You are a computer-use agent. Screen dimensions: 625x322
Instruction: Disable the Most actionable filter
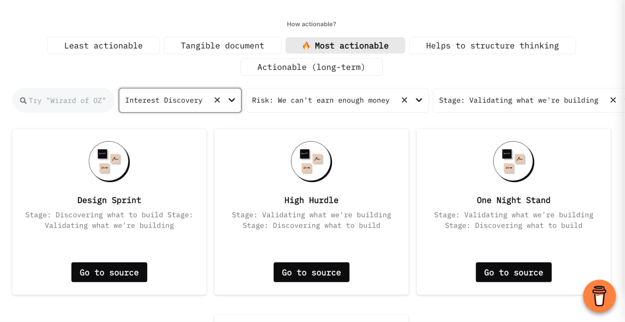[x=345, y=45]
